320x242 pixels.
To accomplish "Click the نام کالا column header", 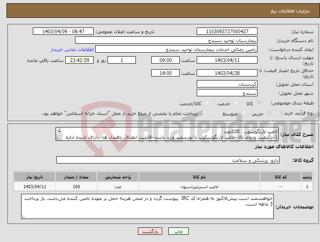I will tap(199, 177).
